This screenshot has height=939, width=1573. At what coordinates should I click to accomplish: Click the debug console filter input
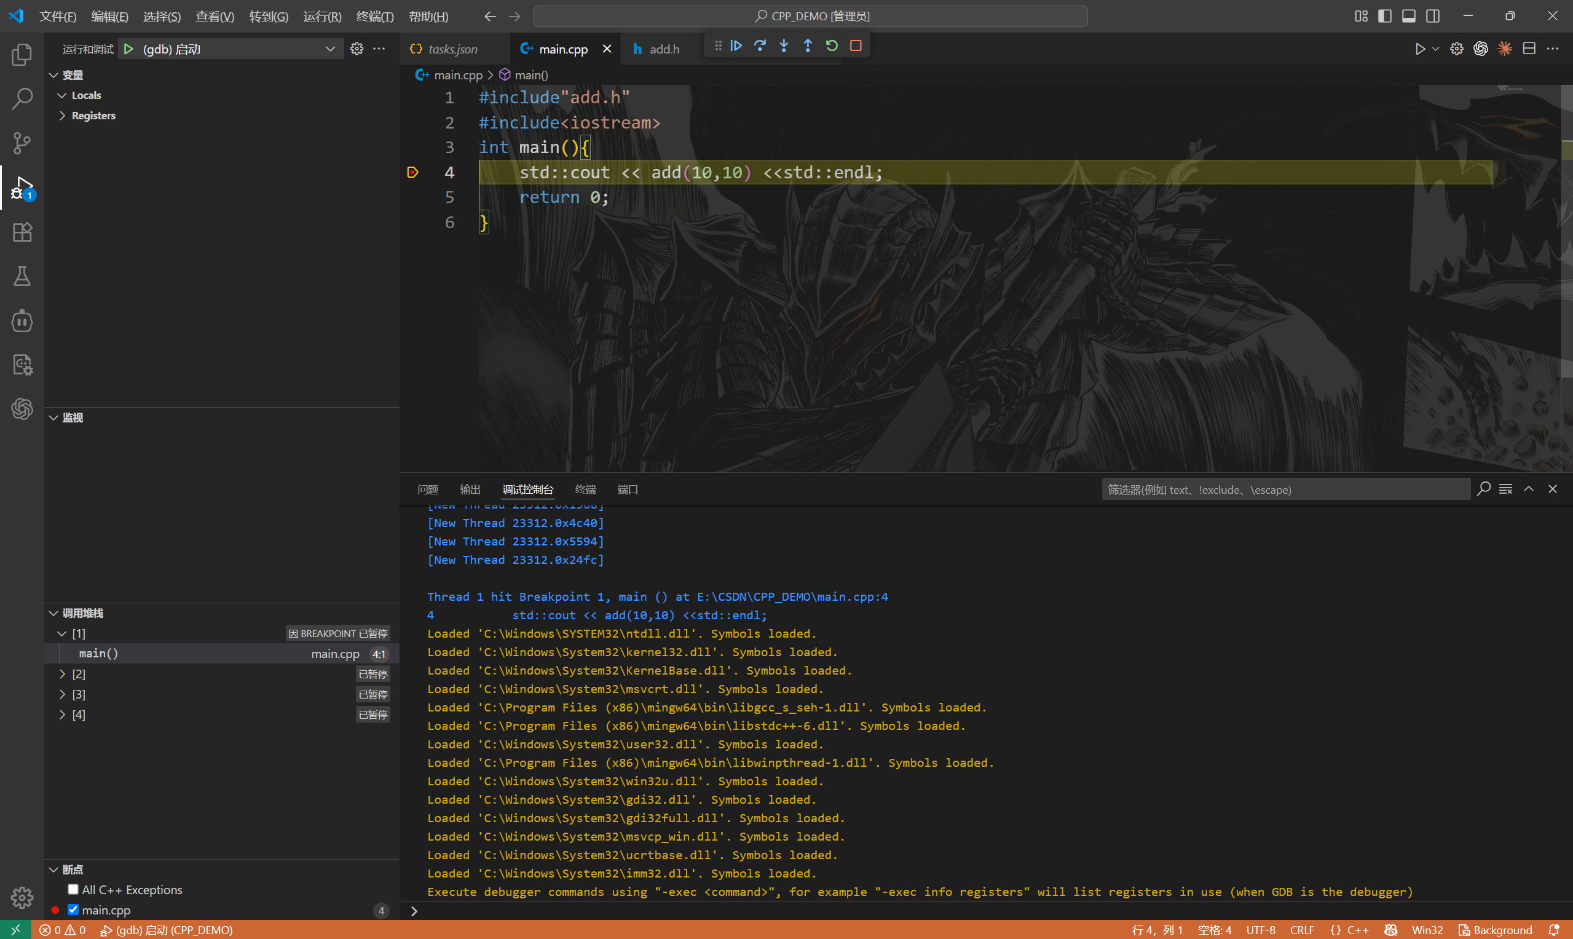pos(1285,489)
